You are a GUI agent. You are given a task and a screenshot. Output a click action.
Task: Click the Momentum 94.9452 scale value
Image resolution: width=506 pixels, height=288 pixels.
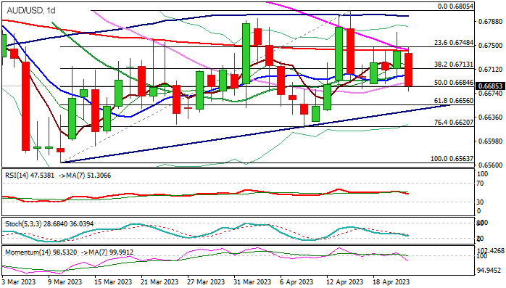coord(489,270)
